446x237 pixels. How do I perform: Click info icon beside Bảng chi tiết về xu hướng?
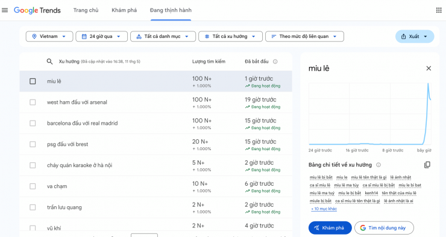378,165
